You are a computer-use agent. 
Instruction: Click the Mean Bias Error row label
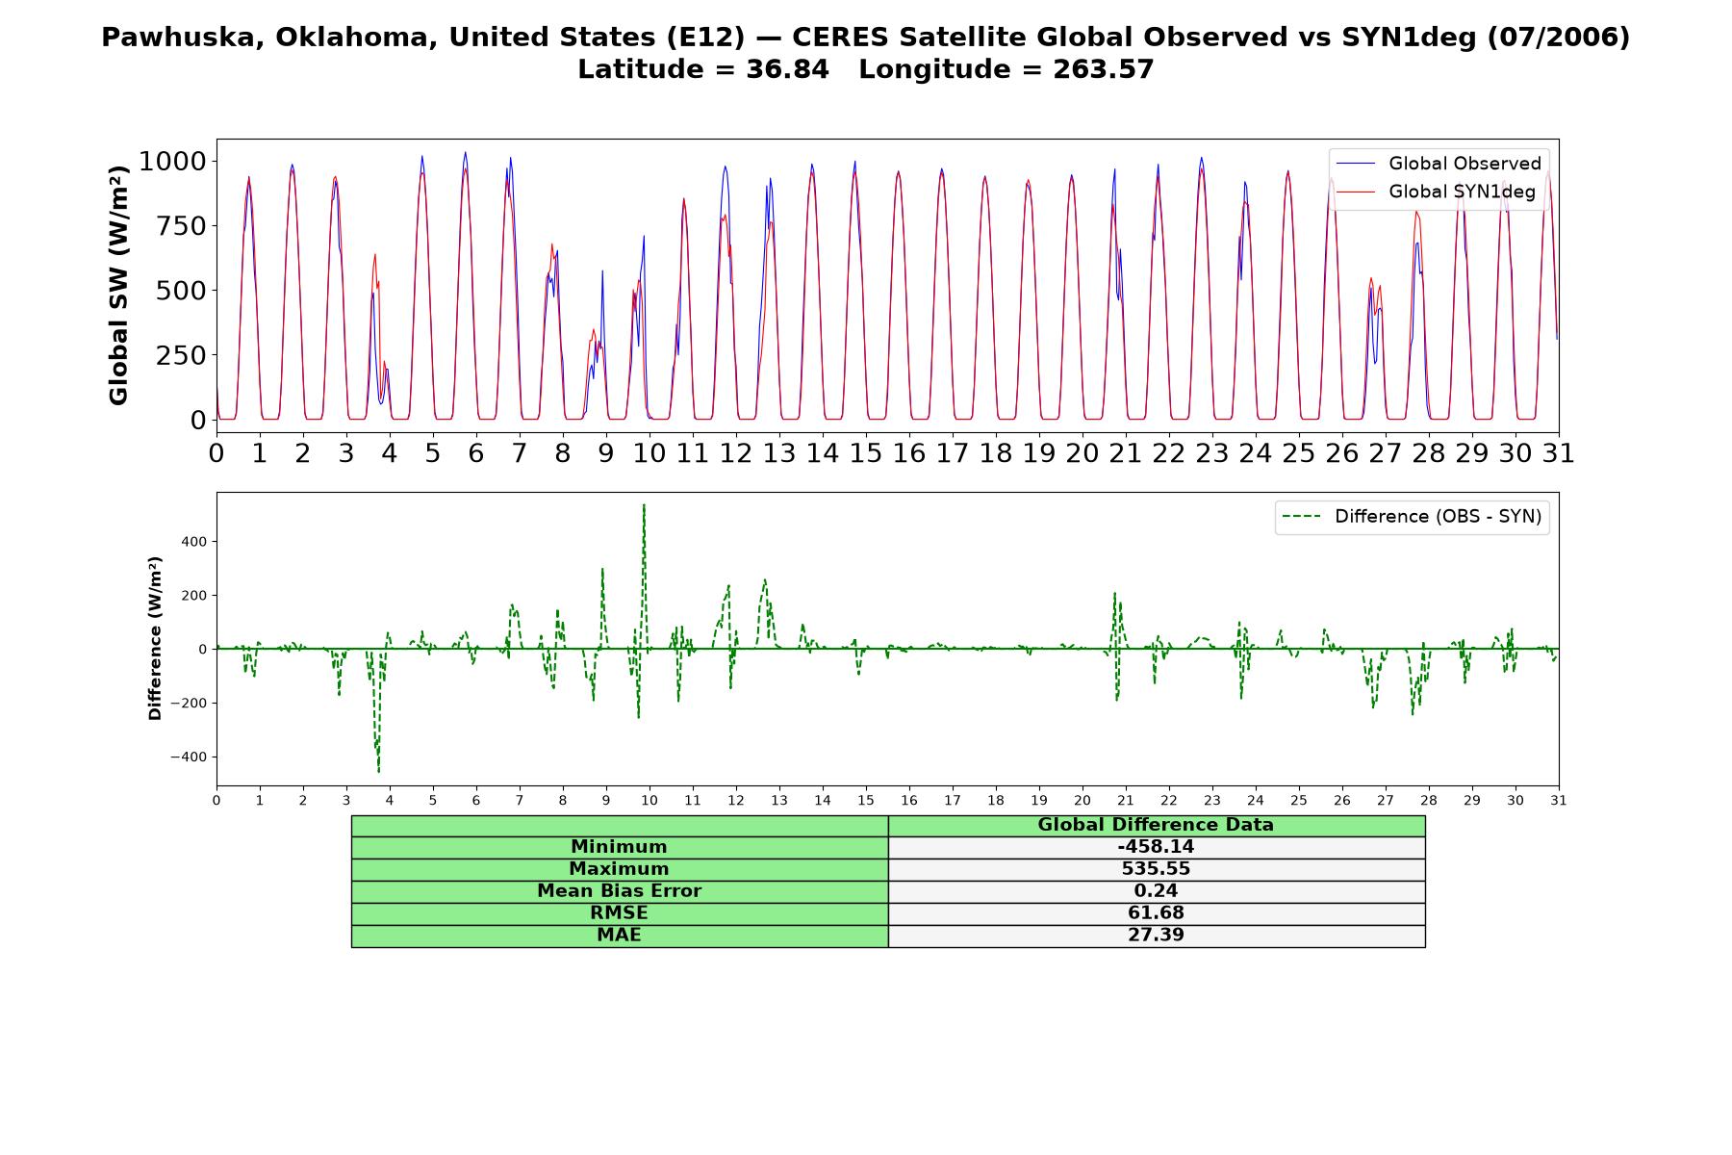click(x=619, y=891)
